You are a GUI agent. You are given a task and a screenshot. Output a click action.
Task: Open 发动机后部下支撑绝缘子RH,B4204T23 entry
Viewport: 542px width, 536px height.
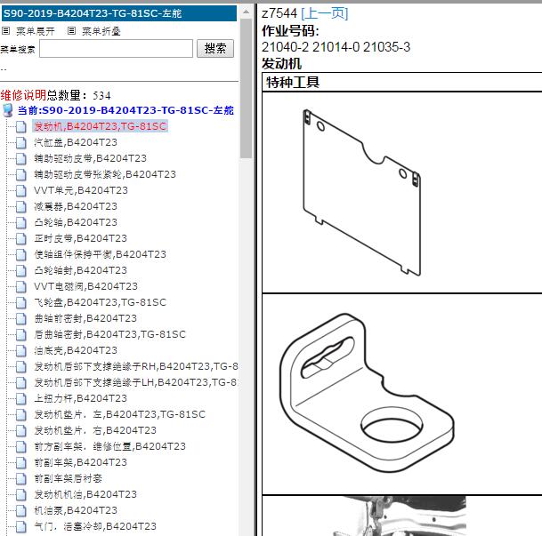coord(136,366)
